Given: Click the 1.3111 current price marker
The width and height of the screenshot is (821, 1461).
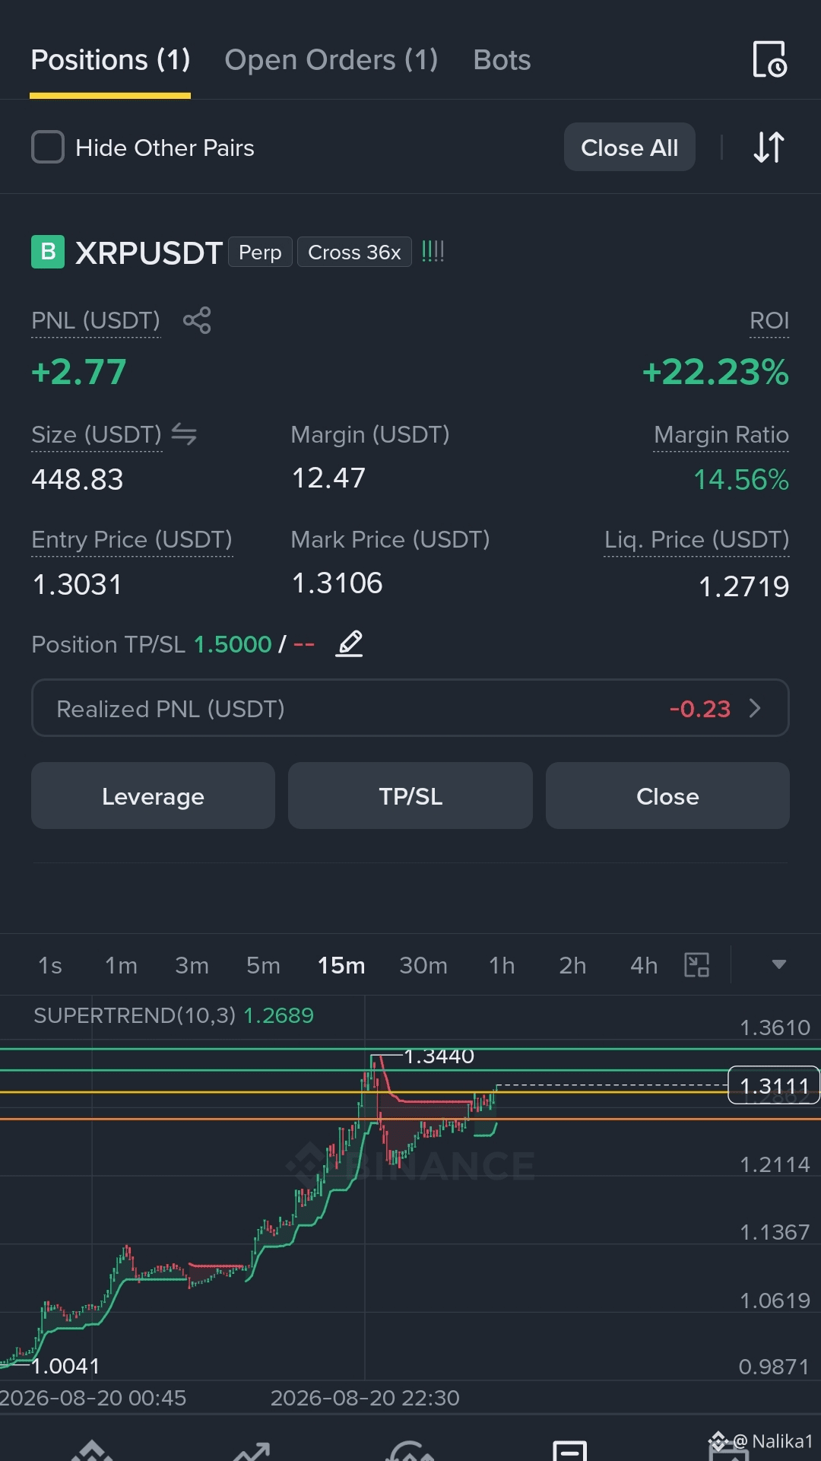Looking at the screenshot, I should tap(774, 1085).
